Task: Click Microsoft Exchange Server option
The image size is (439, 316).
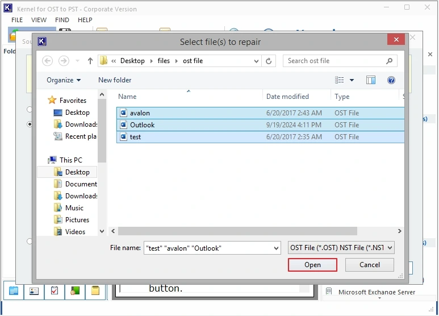Action: click(377, 292)
